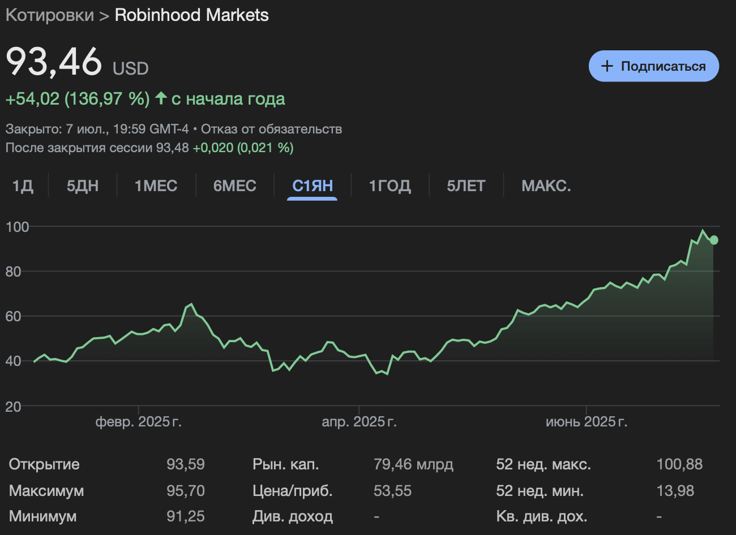Click the 52 нед. мин. value 13,98
736x535 pixels.
pos(675,491)
